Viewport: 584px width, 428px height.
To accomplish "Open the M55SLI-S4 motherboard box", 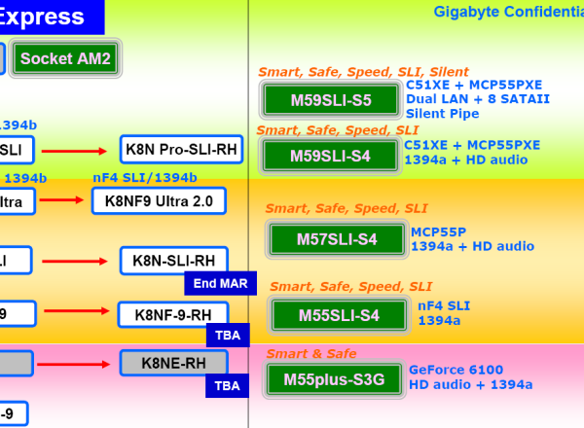I will (338, 315).
